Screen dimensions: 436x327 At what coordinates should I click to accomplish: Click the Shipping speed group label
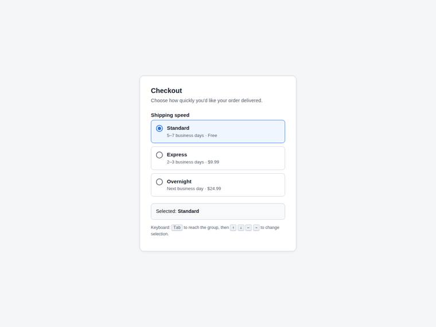(170, 115)
